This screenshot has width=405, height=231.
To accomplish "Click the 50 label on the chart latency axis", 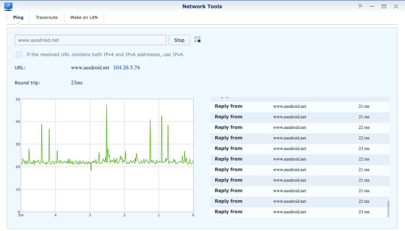I will point(18,99).
